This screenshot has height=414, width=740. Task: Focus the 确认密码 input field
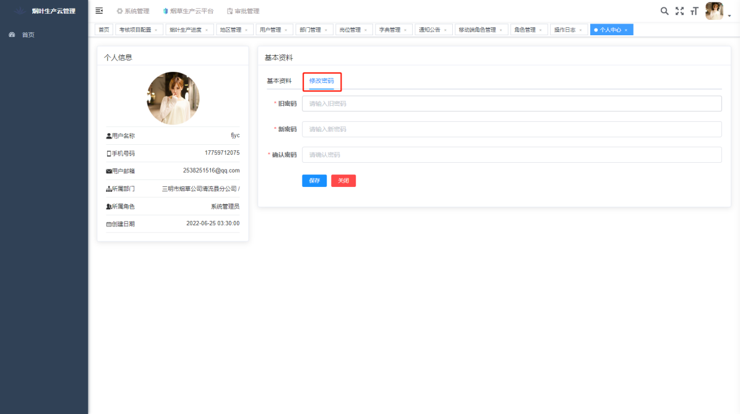[x=512, y=155]
